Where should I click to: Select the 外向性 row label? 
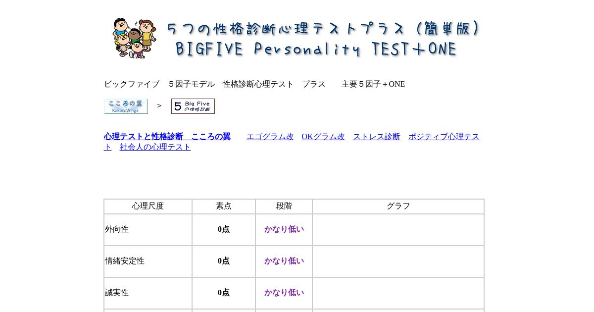(x=117, y=229)
